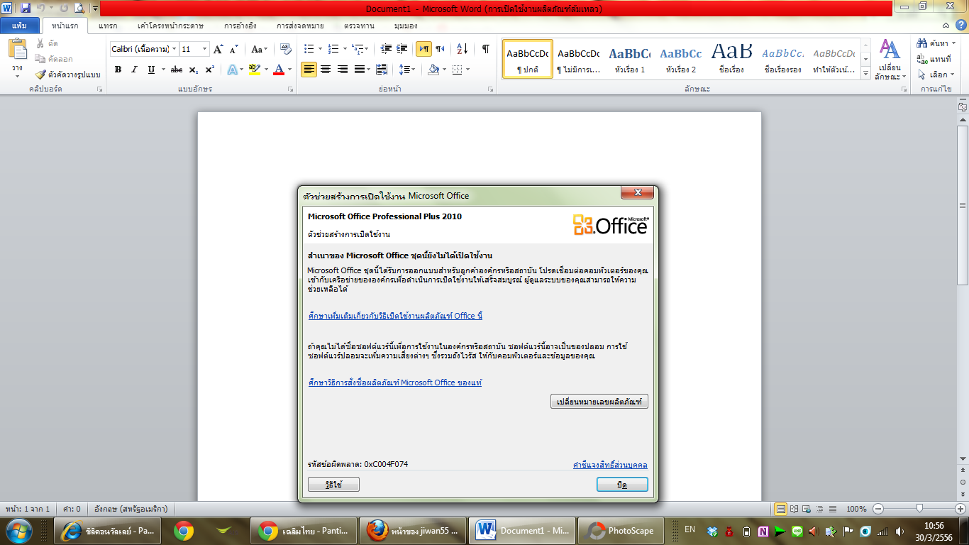Toggle Strikethrough formatting

click(x=177, y=70)
